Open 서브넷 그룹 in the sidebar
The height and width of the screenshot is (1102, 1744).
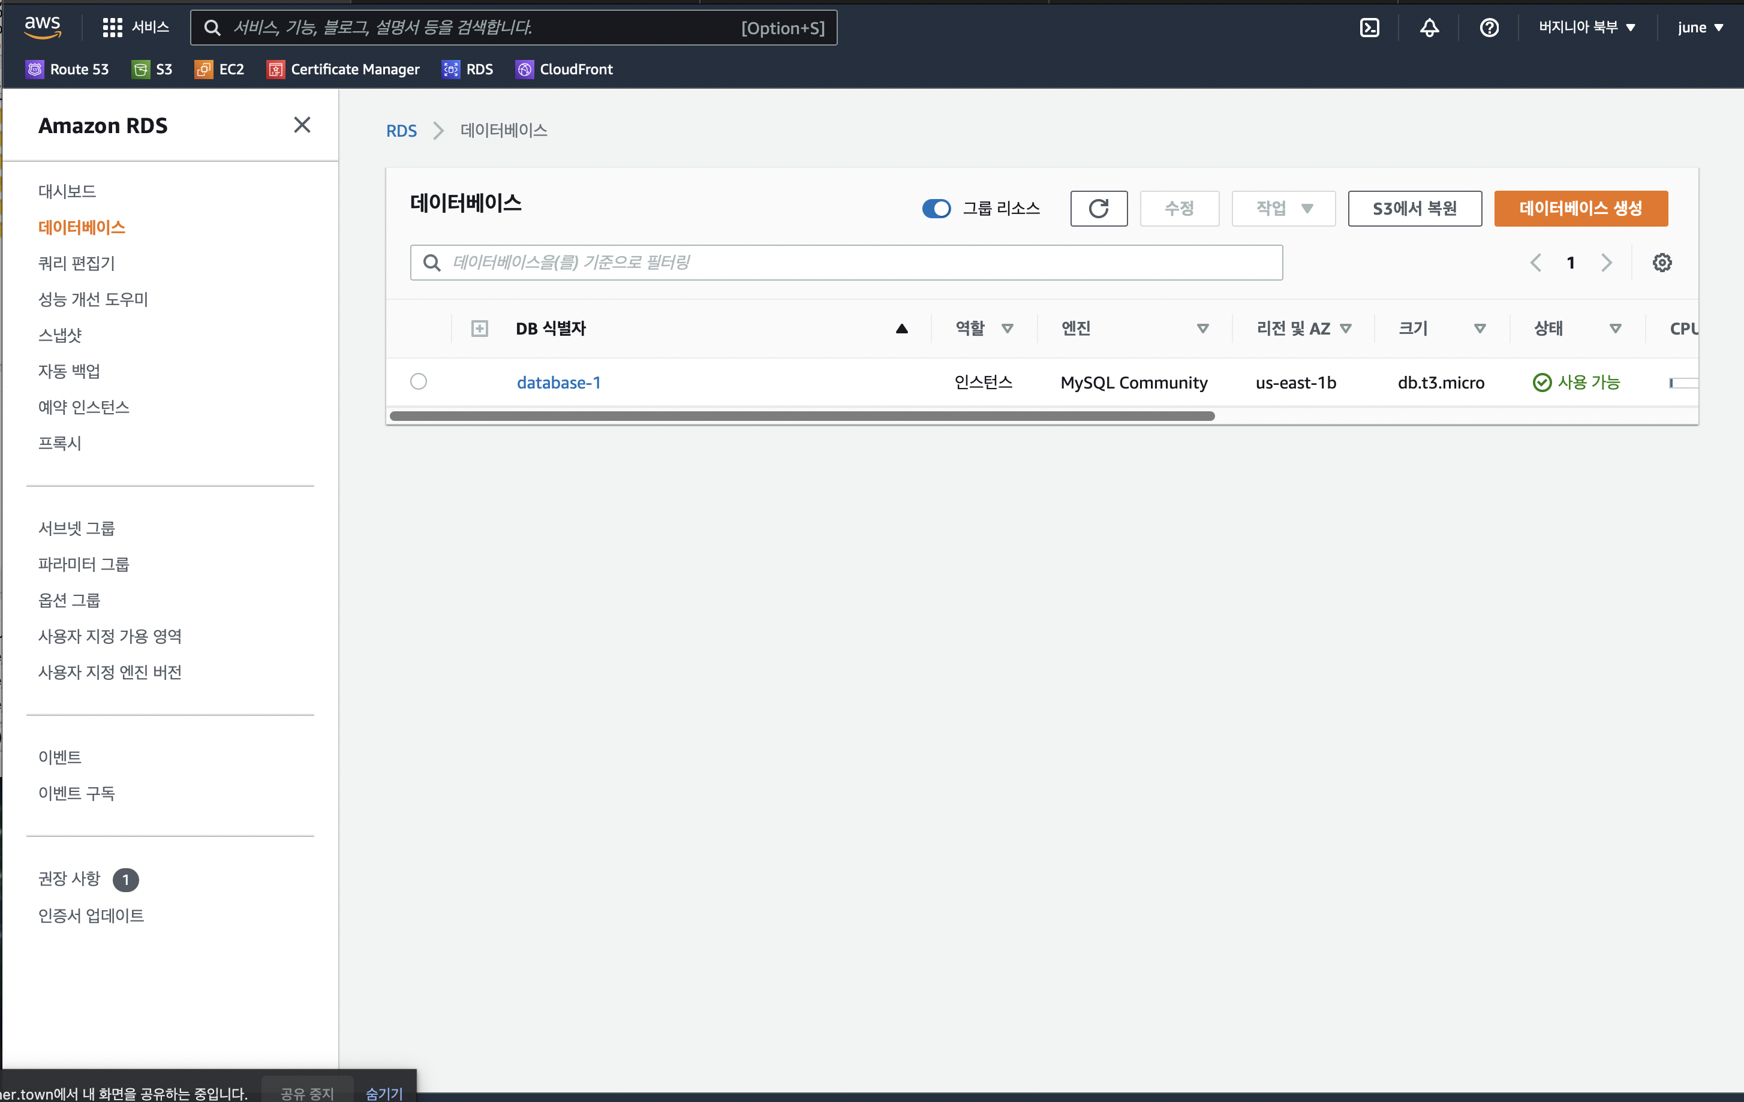(76, 529)
